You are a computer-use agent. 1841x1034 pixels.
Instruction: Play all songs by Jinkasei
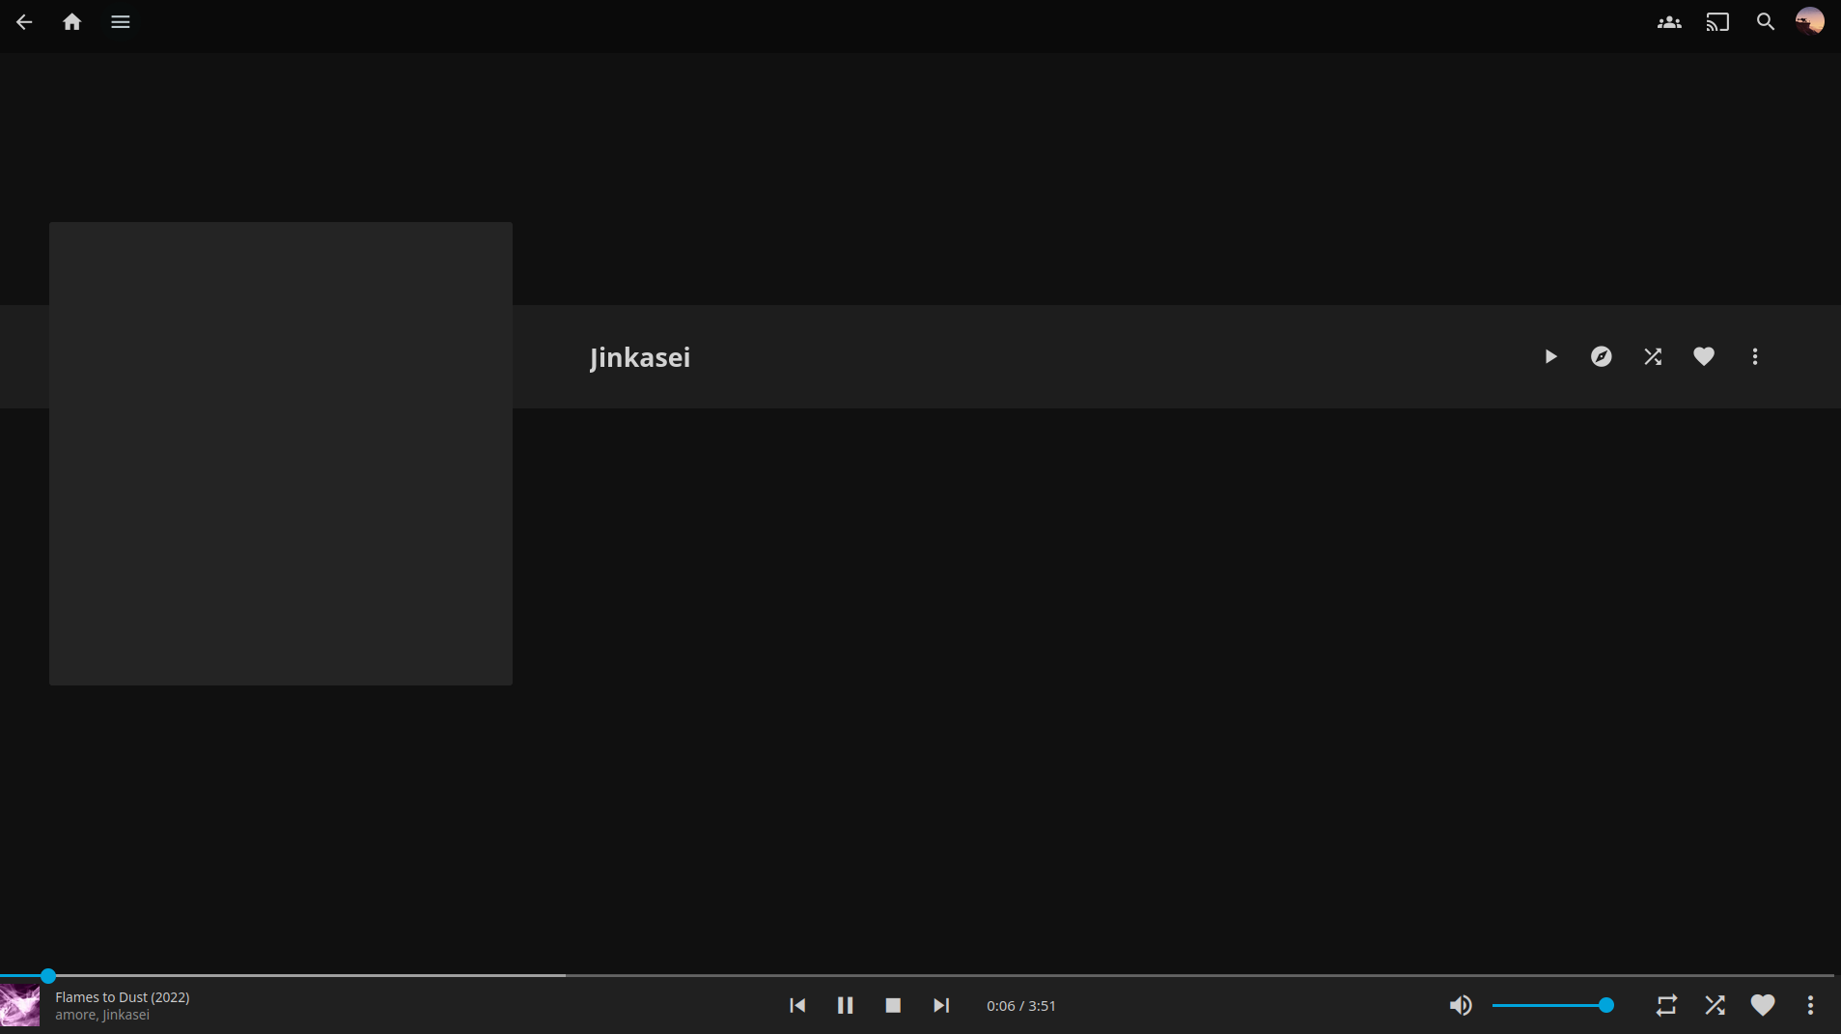tap(1550, 357)
